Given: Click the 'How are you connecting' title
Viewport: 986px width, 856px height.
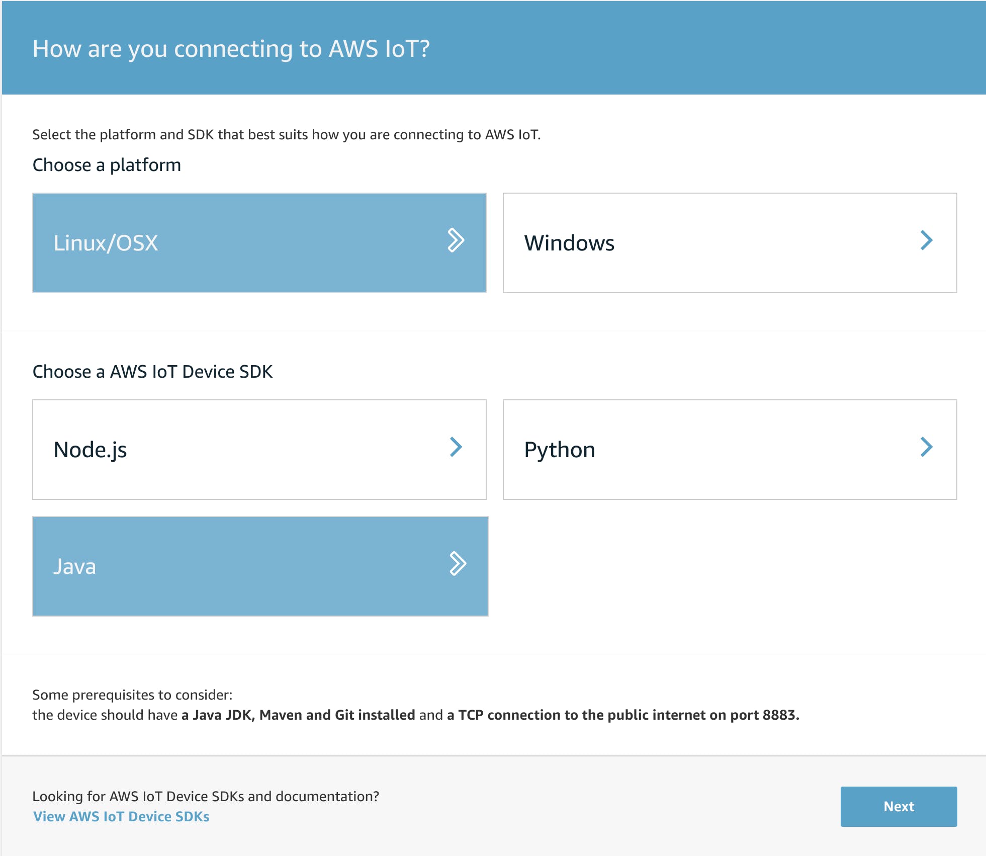Looking at the screenshot, I should click(x=231, y=49).
